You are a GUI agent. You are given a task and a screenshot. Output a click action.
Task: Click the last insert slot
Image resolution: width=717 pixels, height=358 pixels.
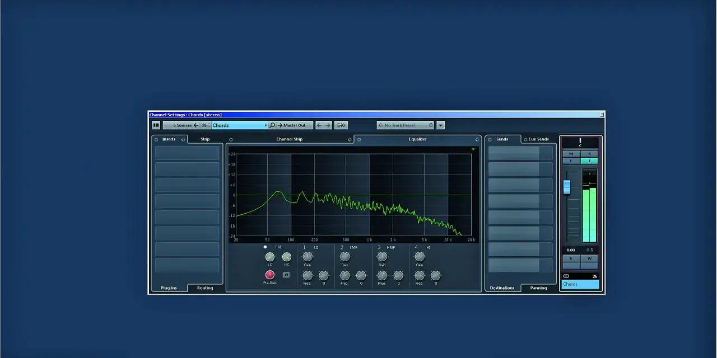(187, 266)
